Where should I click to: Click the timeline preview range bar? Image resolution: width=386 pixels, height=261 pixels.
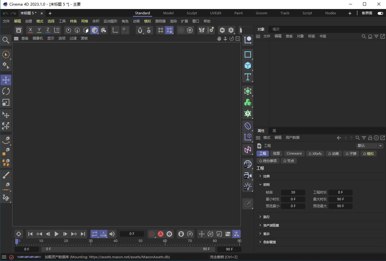[128, 249]
